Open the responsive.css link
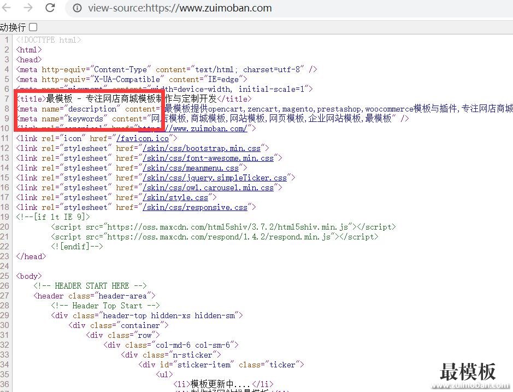The width and height of the screenshot is (513, 392). (195, 207)
